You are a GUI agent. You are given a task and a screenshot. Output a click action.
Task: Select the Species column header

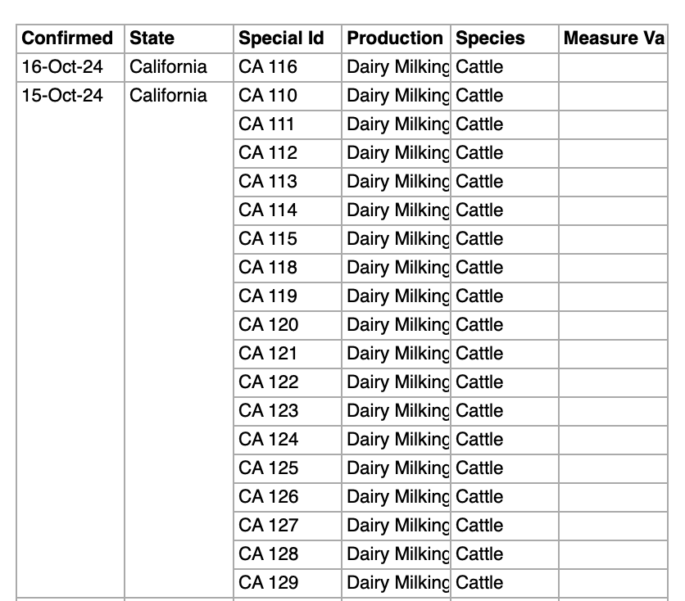(490, 38)
